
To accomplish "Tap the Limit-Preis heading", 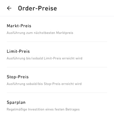I will [x=18, y=51].
